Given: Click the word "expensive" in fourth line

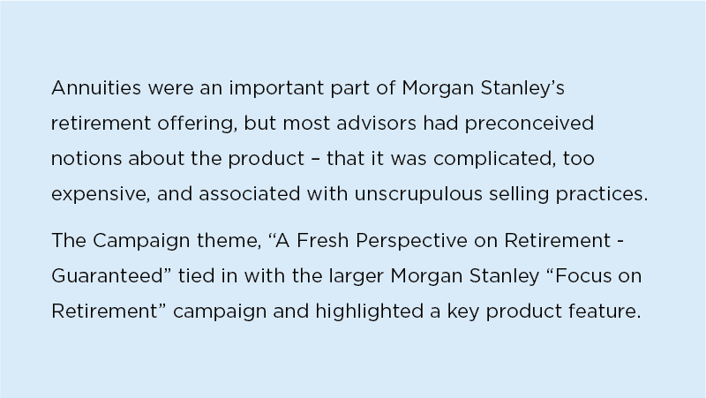Looking at the screenshot, I should click(x=101, y=194).
